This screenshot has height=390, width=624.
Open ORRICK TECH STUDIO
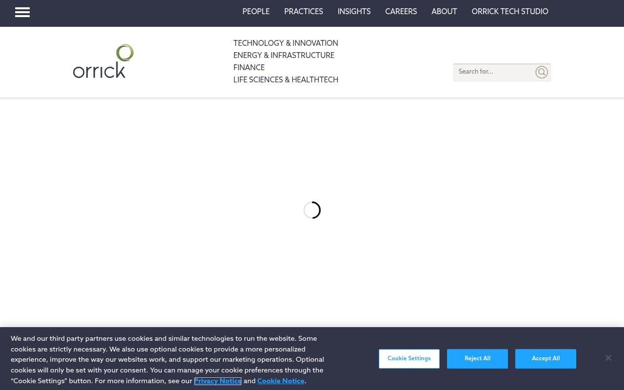click(510, 12)
